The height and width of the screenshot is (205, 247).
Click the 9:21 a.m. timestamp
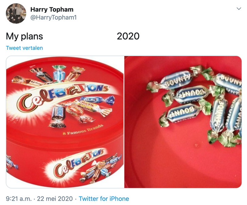tap(19, 199)
